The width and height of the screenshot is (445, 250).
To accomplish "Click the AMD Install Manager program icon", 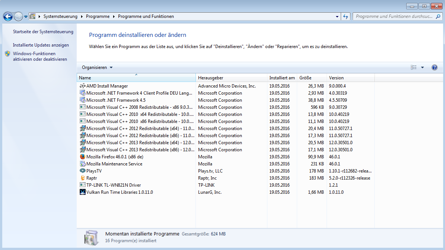I will click(x=83, y=86).
